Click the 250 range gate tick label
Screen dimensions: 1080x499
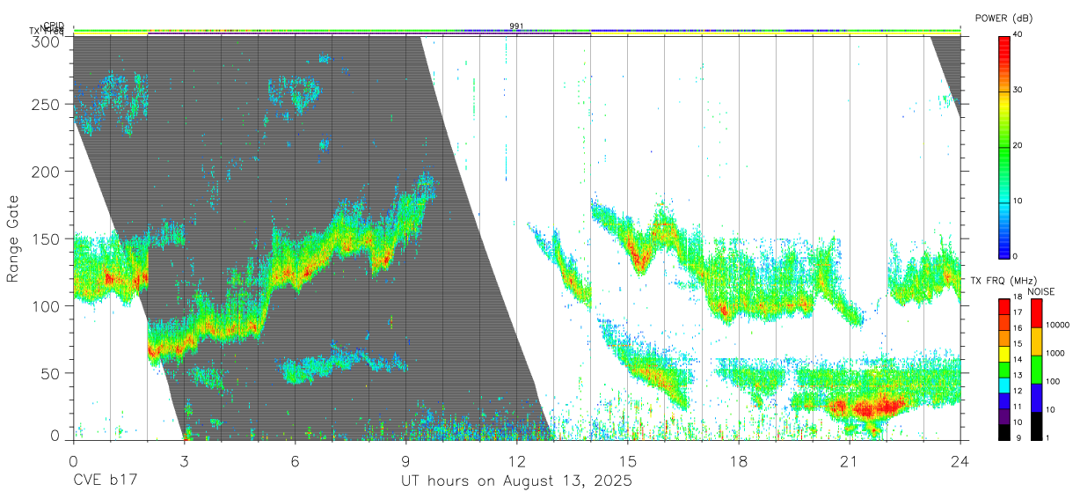46,104
